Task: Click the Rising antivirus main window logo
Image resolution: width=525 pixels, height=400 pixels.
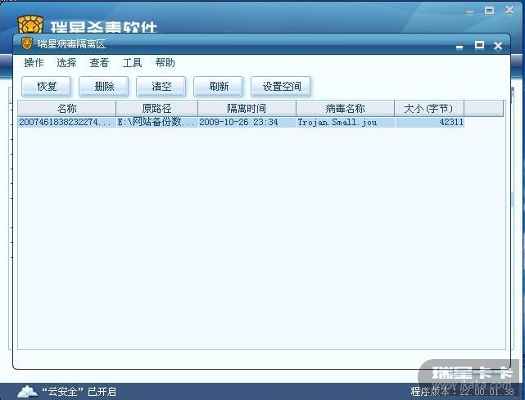Action: (x=30, y=24)
